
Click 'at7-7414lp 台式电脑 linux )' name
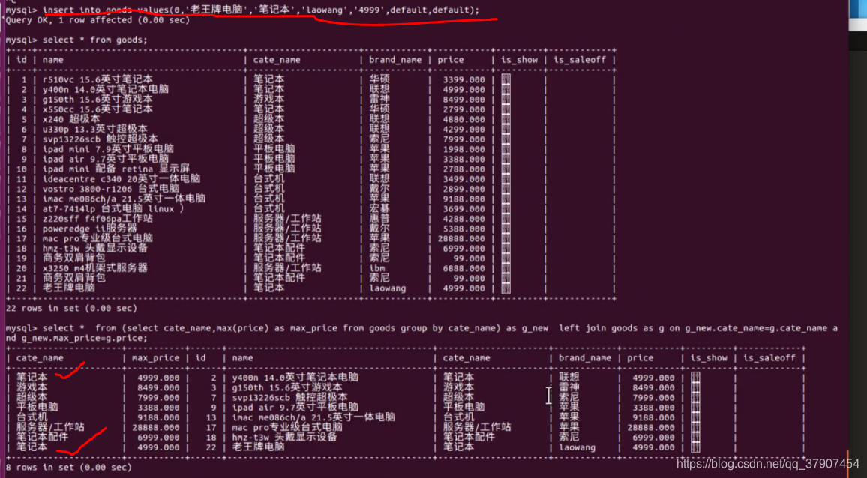click(x=113, y=208)
